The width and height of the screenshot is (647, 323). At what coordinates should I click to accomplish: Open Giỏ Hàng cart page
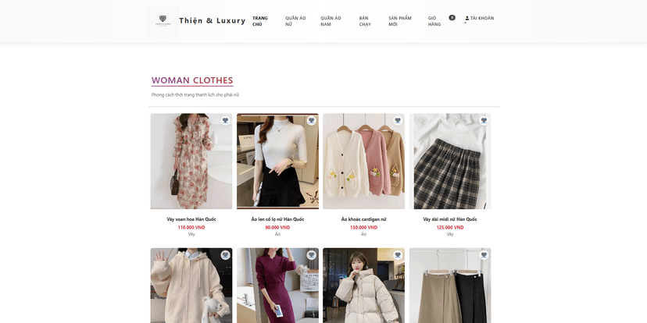pyautogui.click(x=434, y=21)
